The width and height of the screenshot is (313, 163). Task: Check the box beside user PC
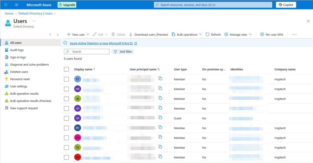66,128
